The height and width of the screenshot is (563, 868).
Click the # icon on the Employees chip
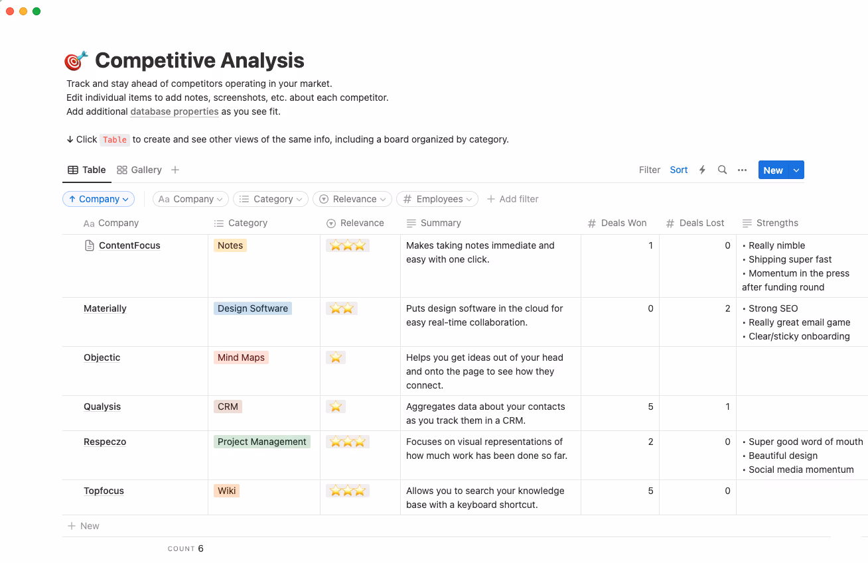[x=406, y=199]
